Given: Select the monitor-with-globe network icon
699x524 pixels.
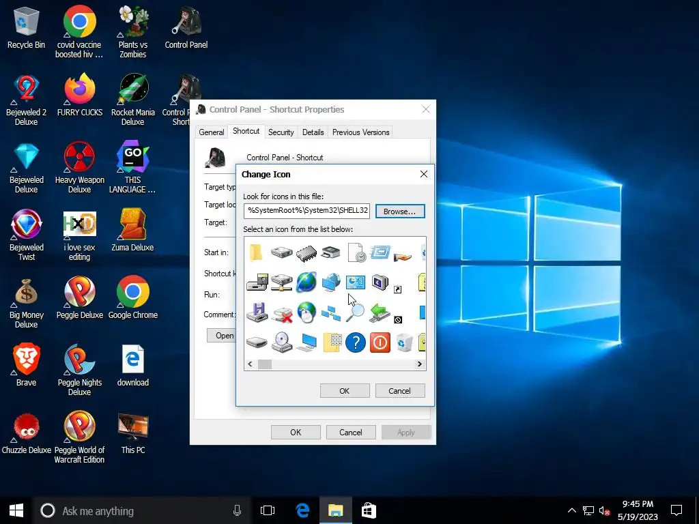Looking at the screenshot, I should (x=331, y=282).
